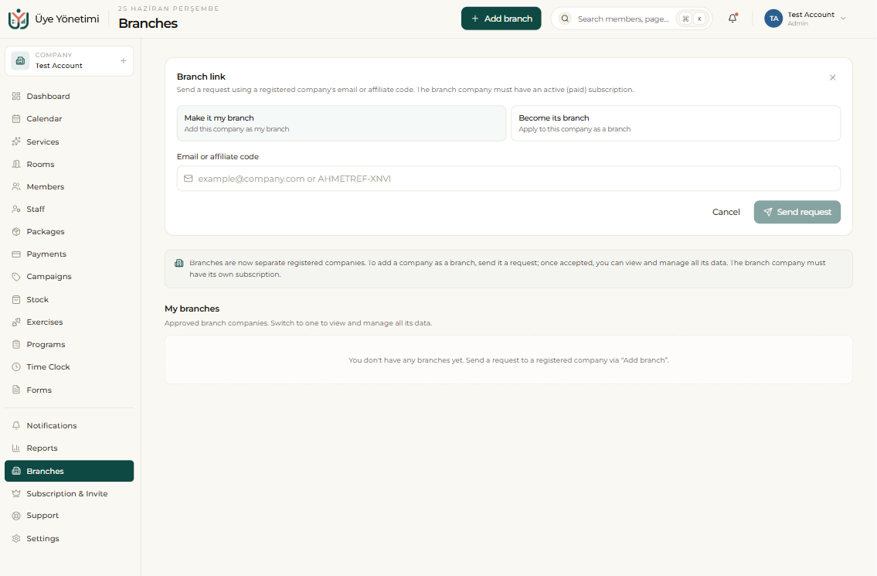Click the Campaigns tag icon
This screenshot has height=576, width=877.
(x=16, y=277)
